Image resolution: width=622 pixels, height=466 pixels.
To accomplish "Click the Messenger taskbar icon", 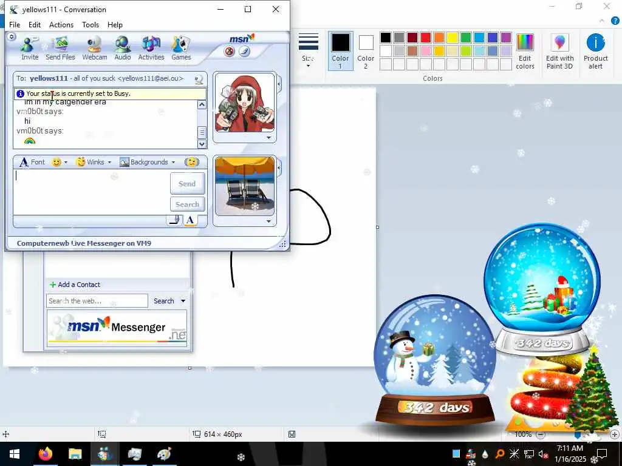I will point(104,454).
